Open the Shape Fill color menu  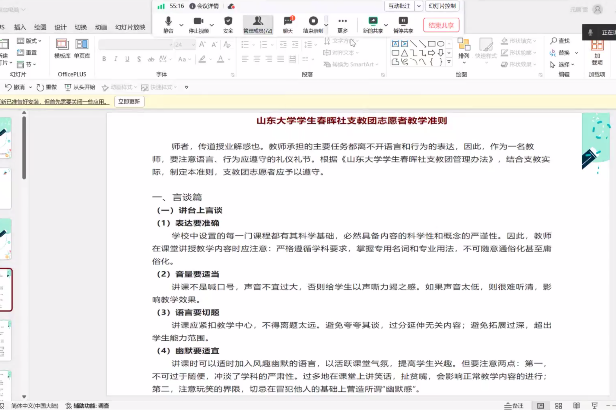tap(518, 41)
